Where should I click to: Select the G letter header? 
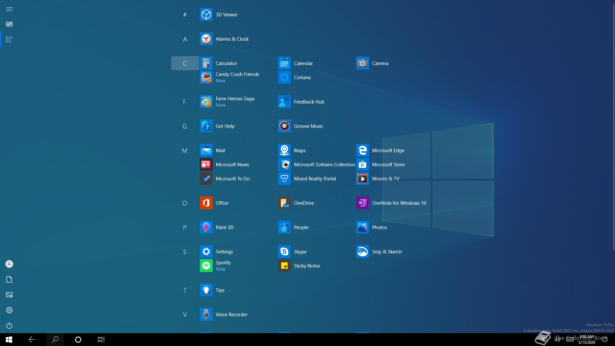tap(185, 126)
